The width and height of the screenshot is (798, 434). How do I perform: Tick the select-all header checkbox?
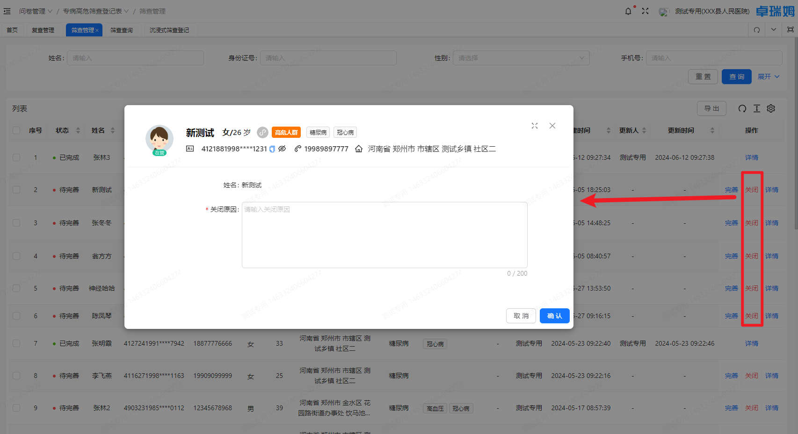[x=16, y=130]
